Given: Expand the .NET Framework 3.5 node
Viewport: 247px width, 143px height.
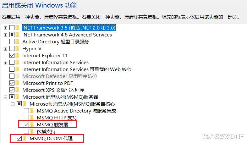Looking at the screenshot, I should [x=5, y=28].
